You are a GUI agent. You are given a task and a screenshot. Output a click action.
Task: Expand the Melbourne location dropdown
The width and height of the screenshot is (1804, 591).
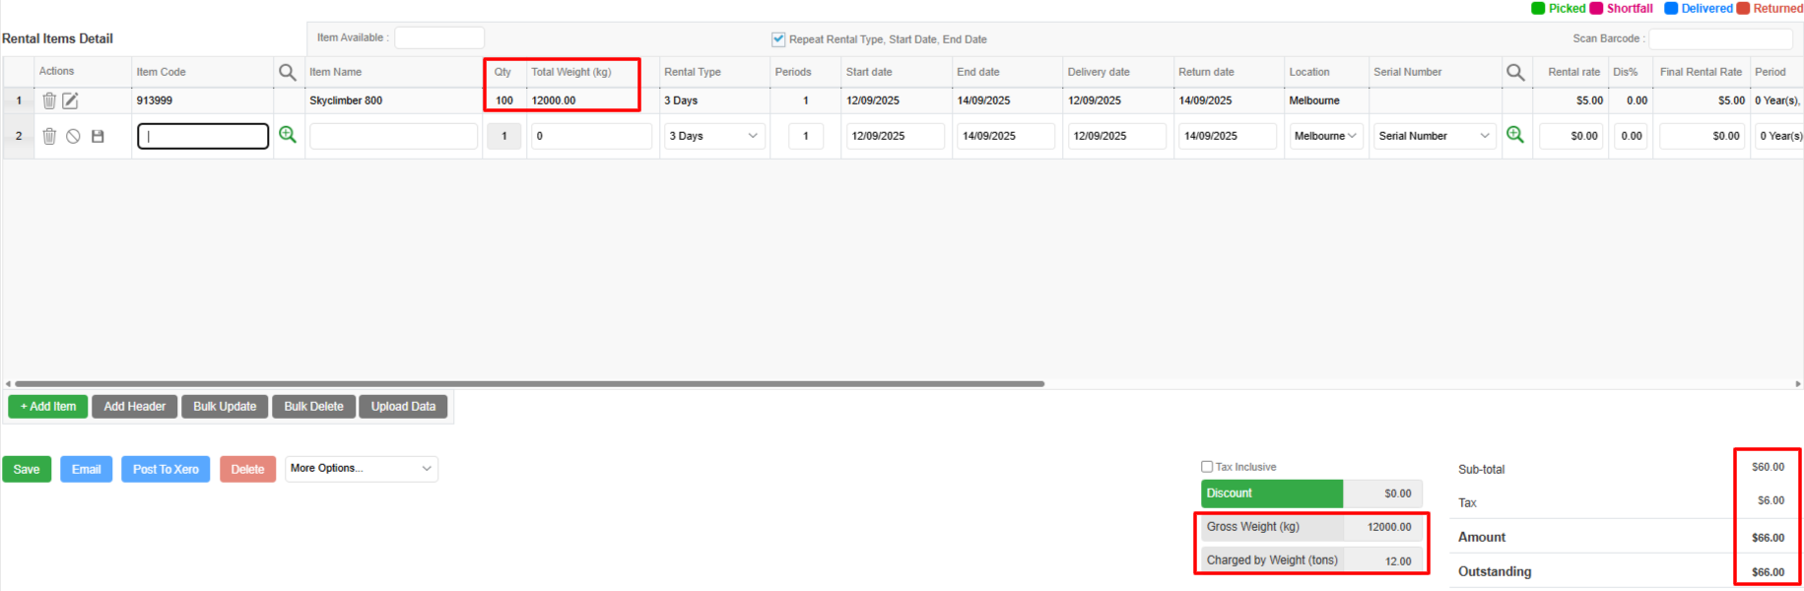[x=1326, y=136]
